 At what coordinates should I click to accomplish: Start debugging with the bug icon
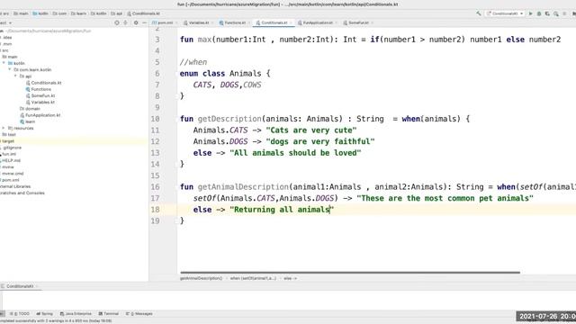point(539,13)
